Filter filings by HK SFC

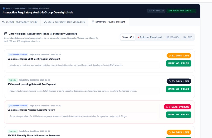[188, 37]
